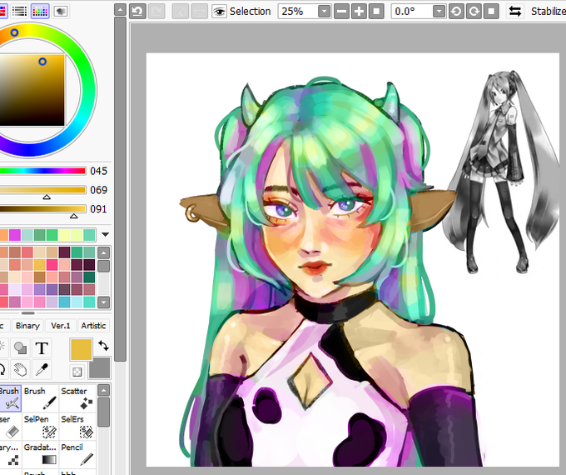The width and height of the screenshot is (566, 475).
Task: Adjust the value slider showing 091
Action: [42, 209]
